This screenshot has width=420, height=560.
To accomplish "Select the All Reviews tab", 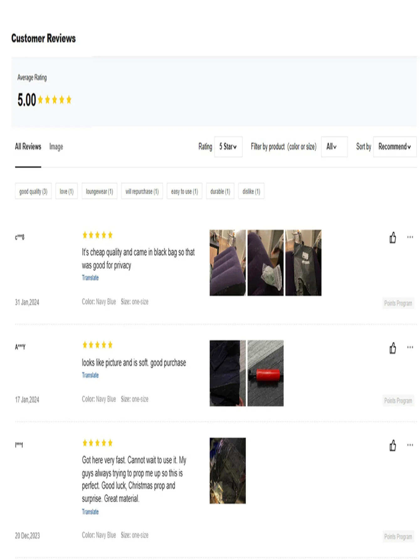I will pos(28,147).
